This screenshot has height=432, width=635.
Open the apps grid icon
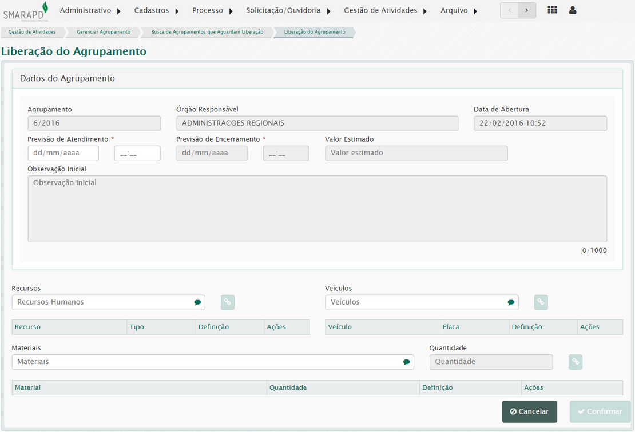tap(552, 10)
